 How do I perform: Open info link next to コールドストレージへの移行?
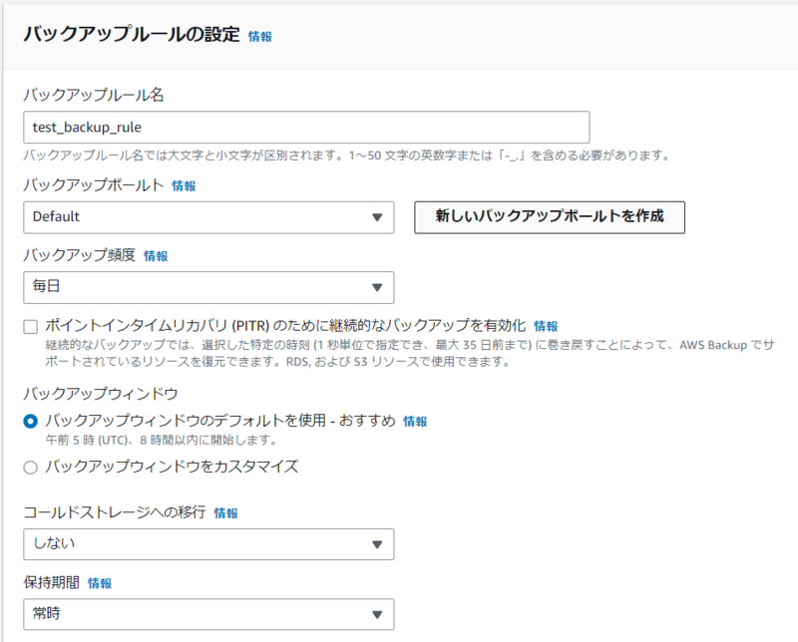tap(226, 513)
